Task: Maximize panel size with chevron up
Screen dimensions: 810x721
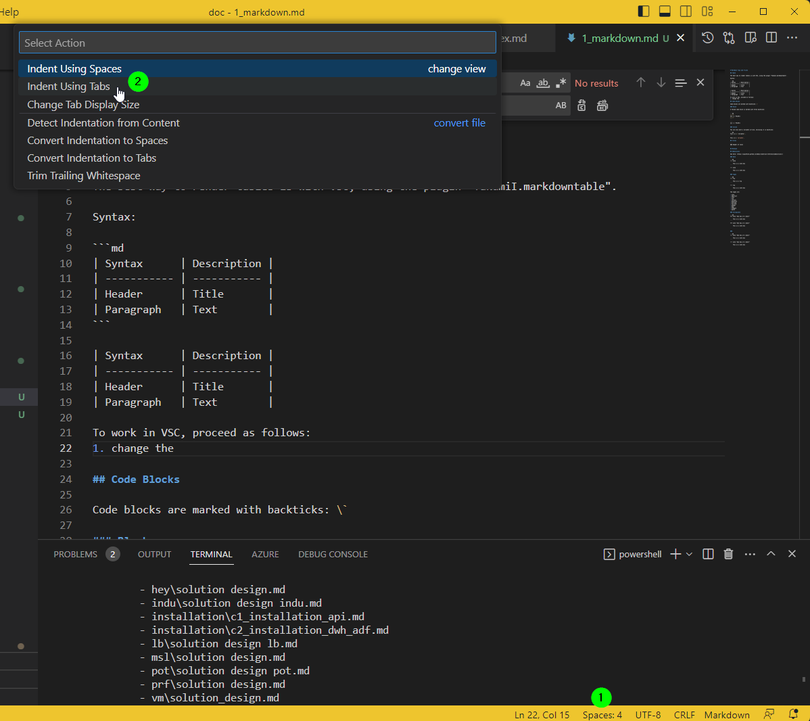Action: tap(771, 553)
